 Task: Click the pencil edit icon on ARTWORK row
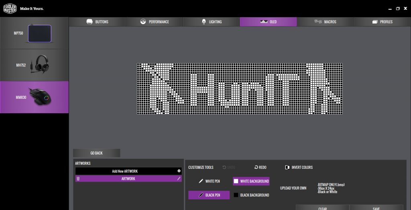pos(179,179)
